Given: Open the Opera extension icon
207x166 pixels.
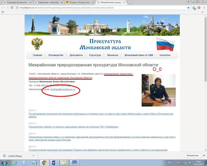Looking at the screenshot, I should 199,8.
